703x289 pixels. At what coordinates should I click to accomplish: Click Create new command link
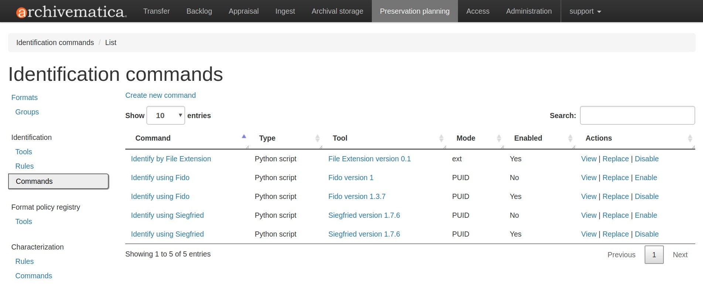[160, 95]
